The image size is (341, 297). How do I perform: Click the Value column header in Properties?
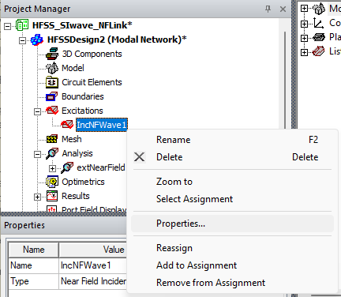click(x=93, y=250)
